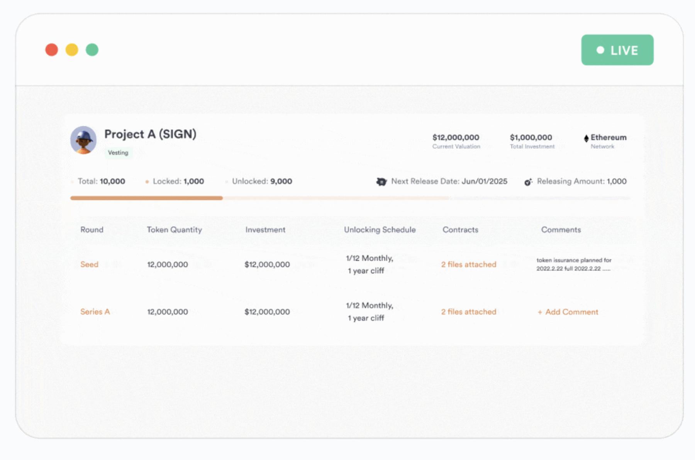This screenshot has width=695, height=460.
Task: Click the Token Quantity column header
Action: click(x=174, y=230)
